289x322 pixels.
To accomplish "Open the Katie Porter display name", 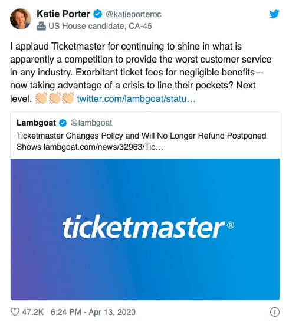I will 63,14.
